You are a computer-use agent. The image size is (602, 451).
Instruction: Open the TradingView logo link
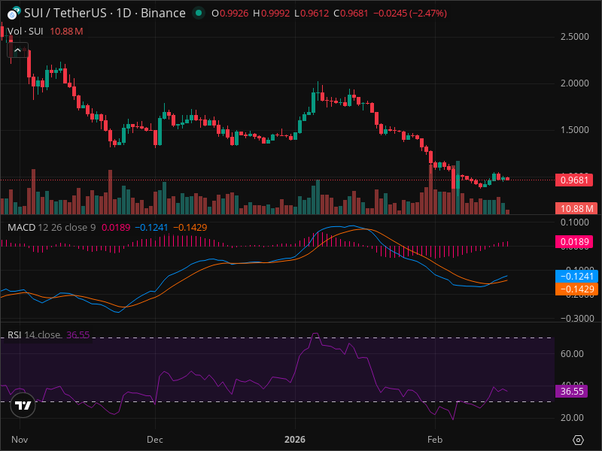pyautogui.click(x=23, y=405)
